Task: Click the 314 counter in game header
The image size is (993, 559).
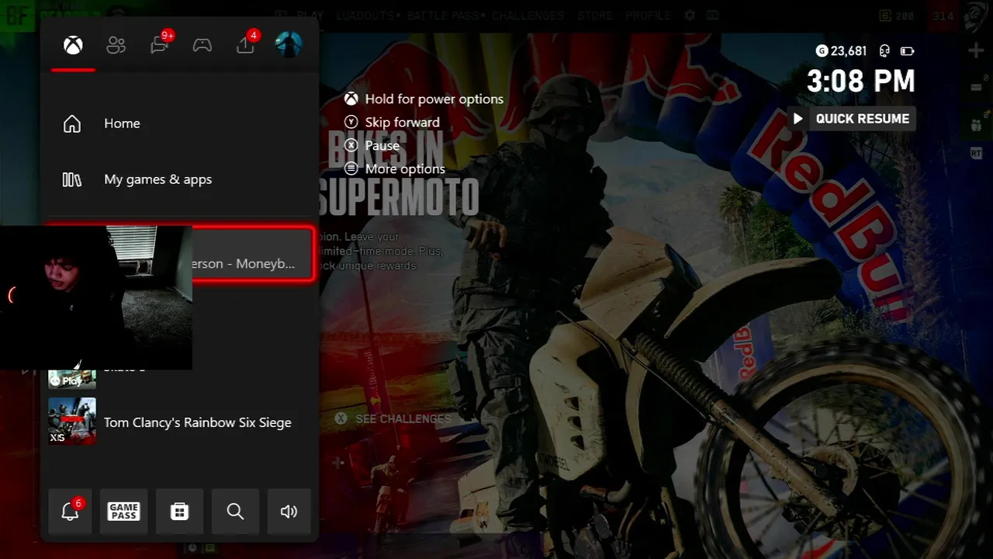Action: tap(943, 16)
